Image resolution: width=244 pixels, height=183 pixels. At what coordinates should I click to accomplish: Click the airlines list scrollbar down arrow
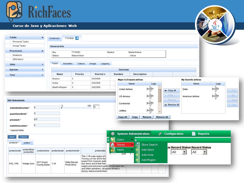coord(160,111)
